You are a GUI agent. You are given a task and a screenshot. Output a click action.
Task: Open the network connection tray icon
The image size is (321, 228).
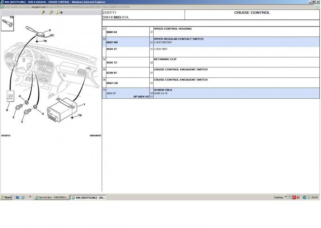pos(304,197)
